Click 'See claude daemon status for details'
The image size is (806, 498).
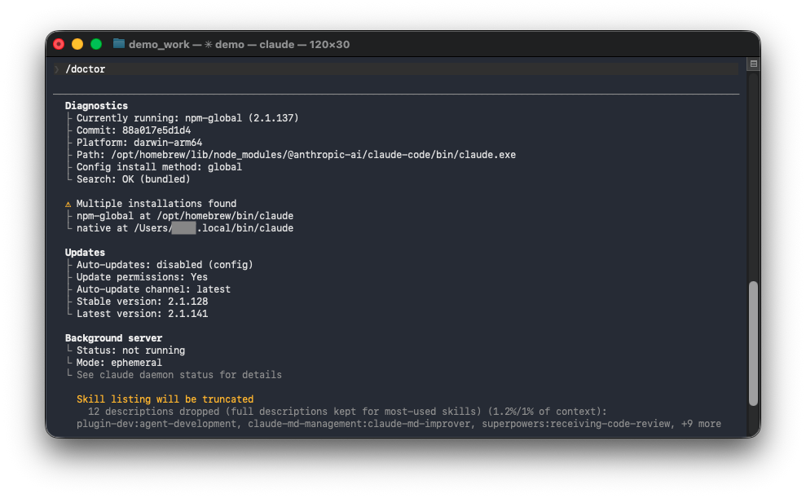(x=178, y=375)
